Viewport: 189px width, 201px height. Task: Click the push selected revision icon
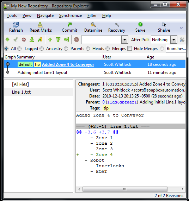[67, 39]
